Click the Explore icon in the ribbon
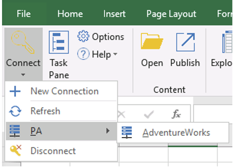Screen dimensions: 233x167 tap(226, 43)
